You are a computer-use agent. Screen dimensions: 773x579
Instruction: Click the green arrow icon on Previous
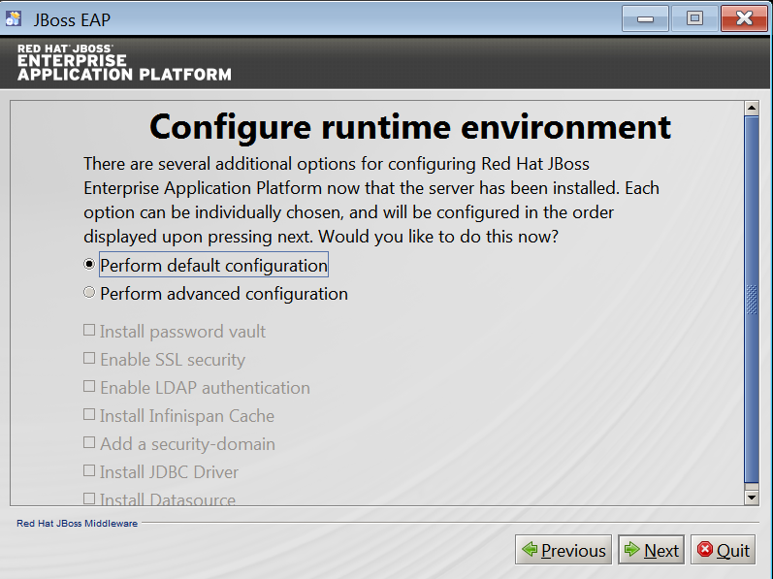click(530, 550)
